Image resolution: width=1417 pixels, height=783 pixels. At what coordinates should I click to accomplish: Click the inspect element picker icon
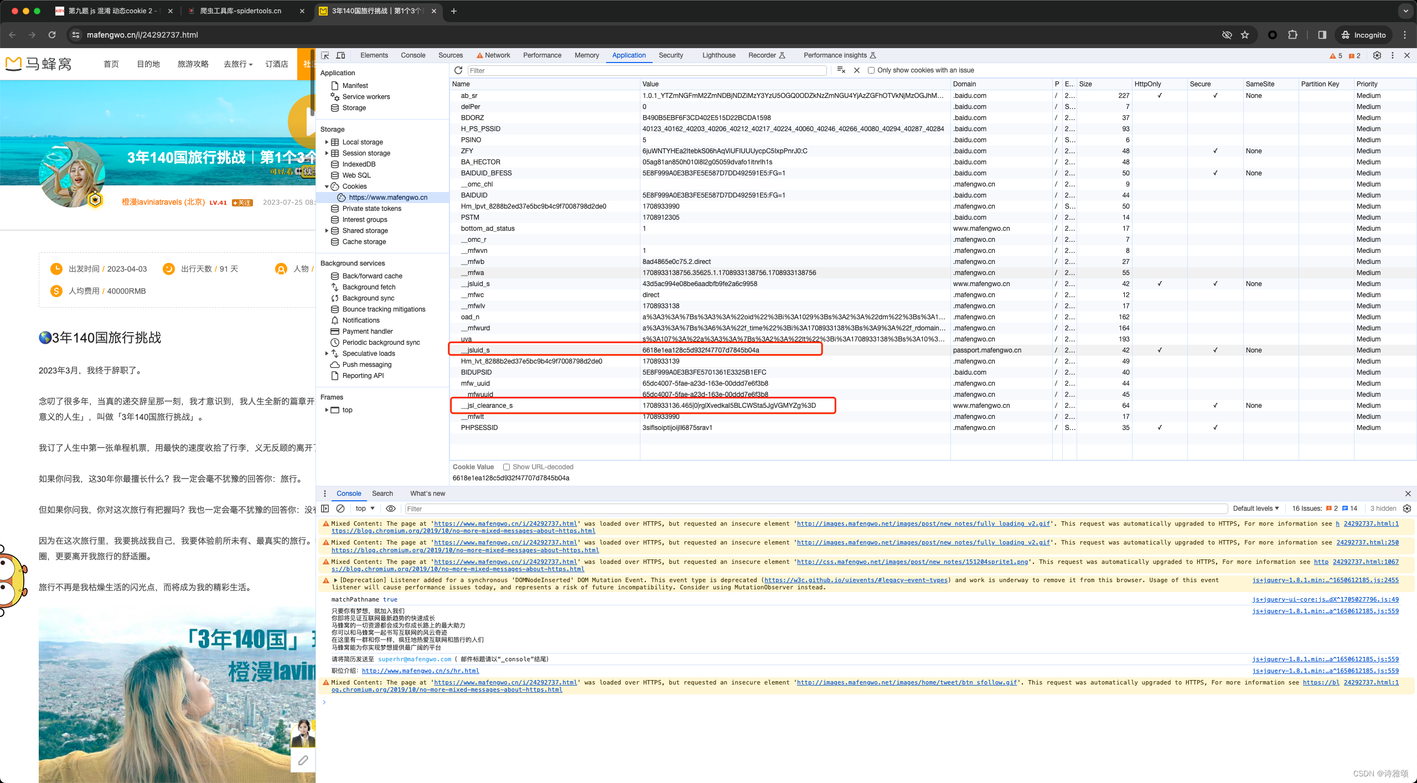[325, 55]
